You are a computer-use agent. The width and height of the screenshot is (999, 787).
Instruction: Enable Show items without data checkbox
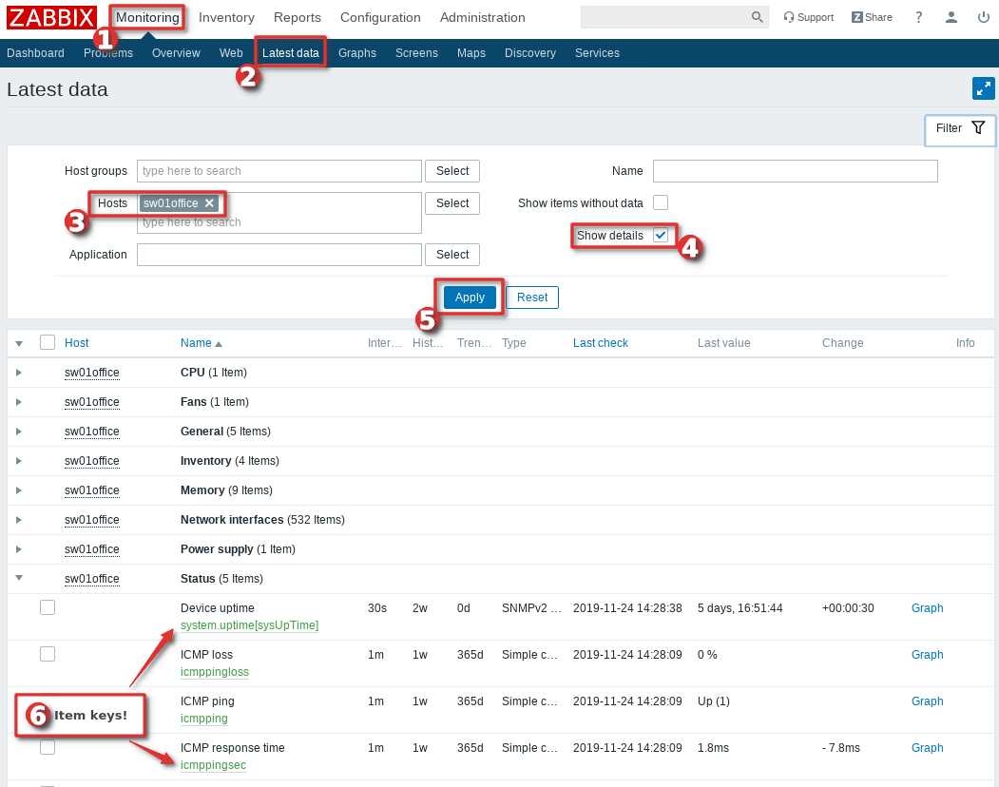point(661,202)
